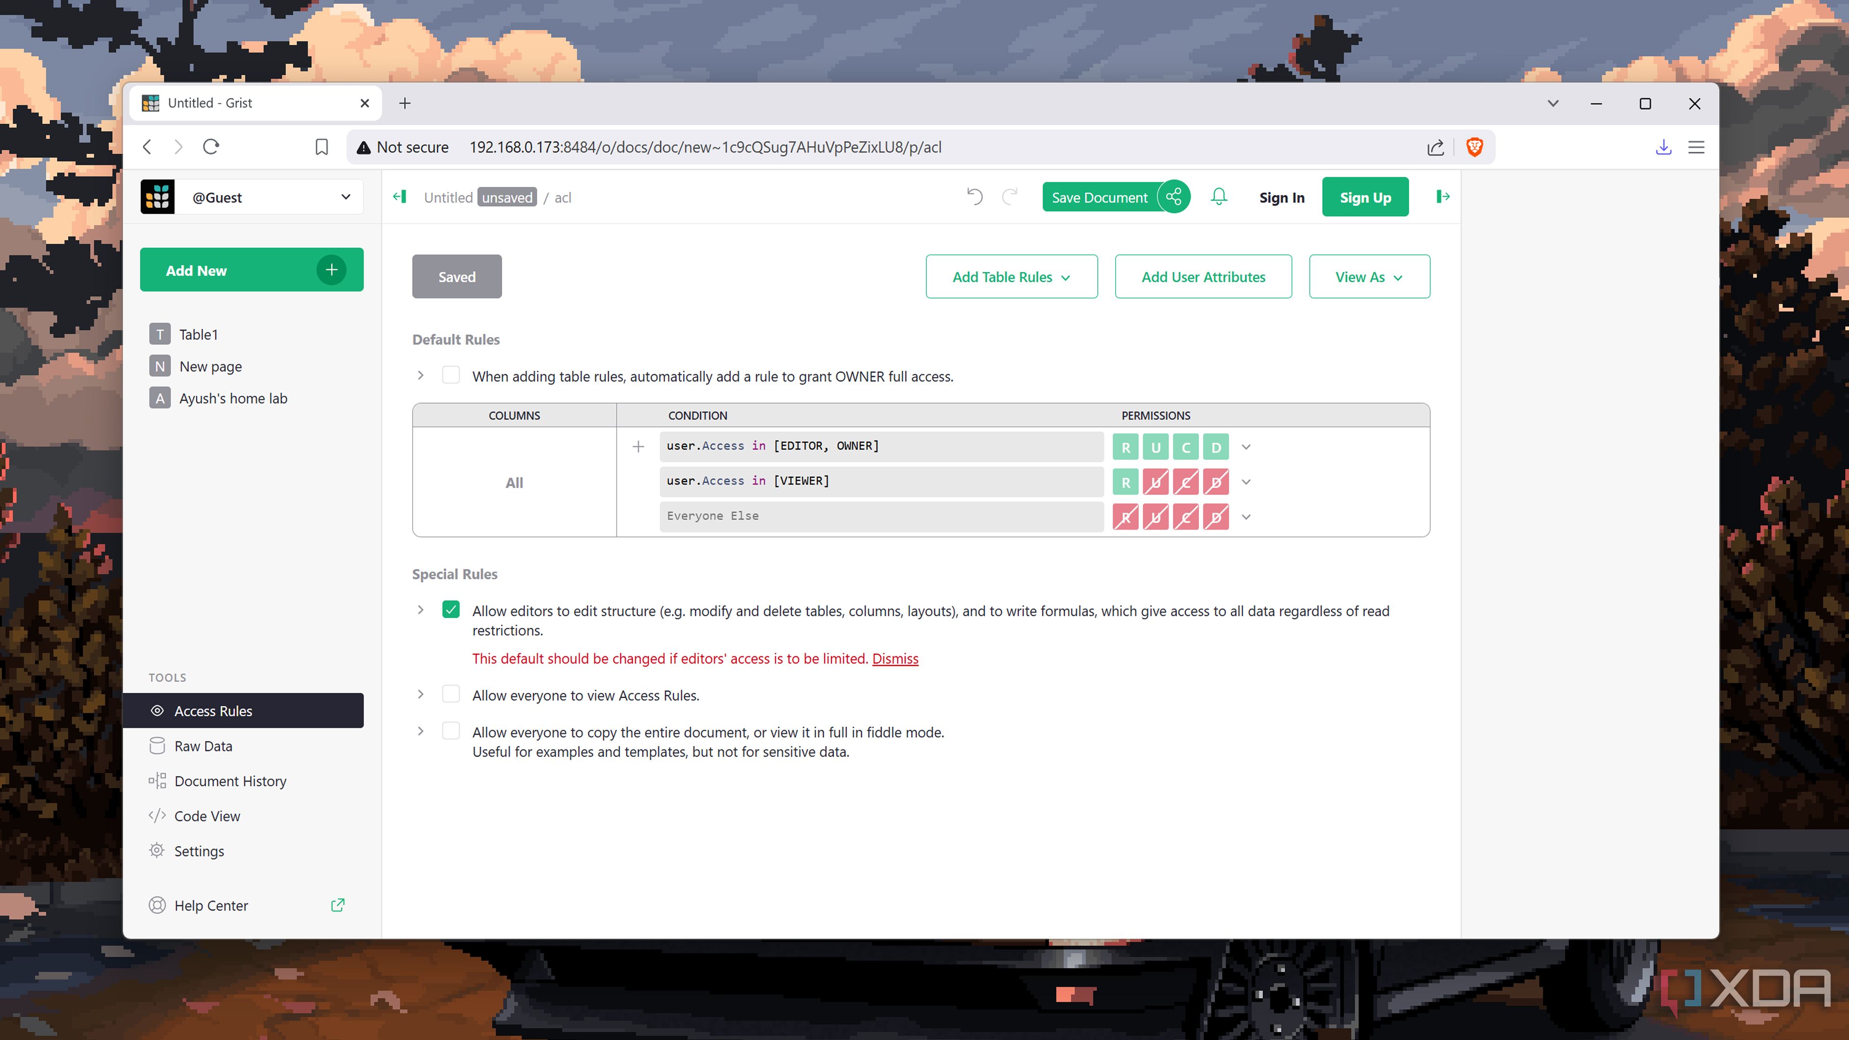1849x1040 pixels.
Task: Open permissions dropdown for EDITOR, OWNER rule
Action: (x=1246, y=447)
